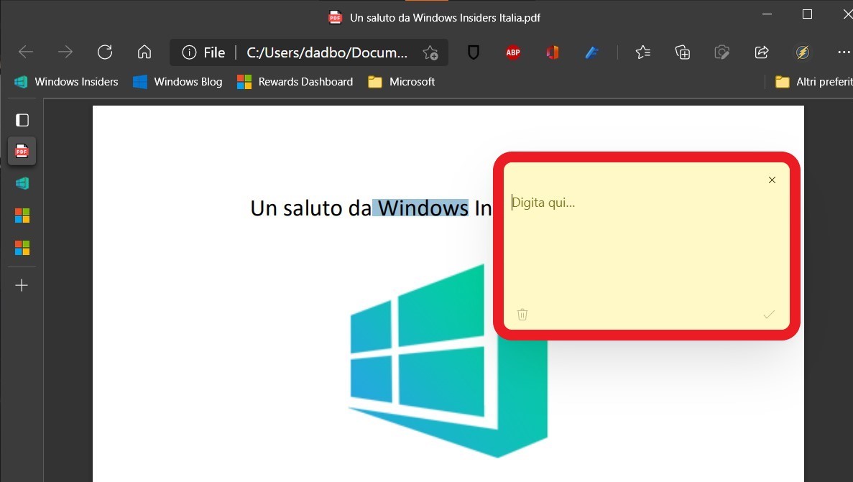The height and width of the screenshot is (482, 853).
Task: Expand the Altri preferiti folder
Action: pos(813,82)
